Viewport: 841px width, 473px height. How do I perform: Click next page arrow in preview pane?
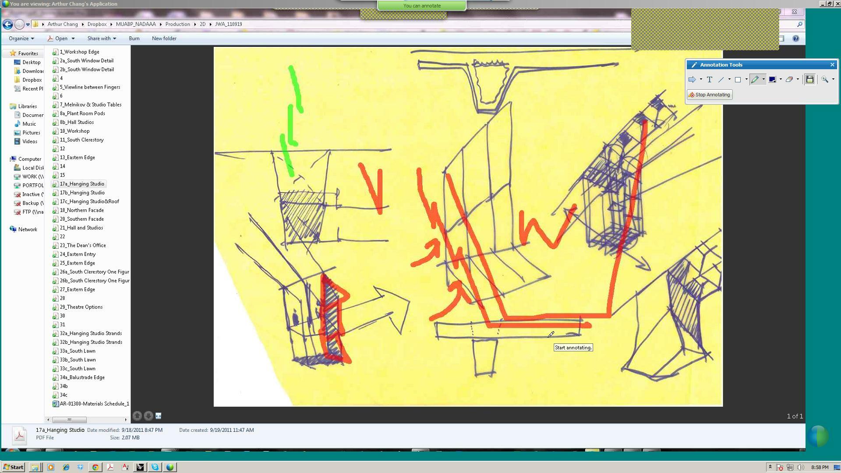148,416
